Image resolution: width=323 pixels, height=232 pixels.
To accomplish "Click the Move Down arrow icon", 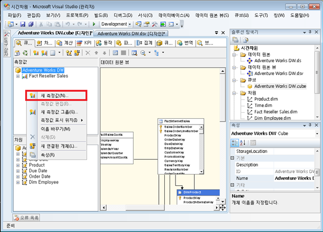I will 105,53.
